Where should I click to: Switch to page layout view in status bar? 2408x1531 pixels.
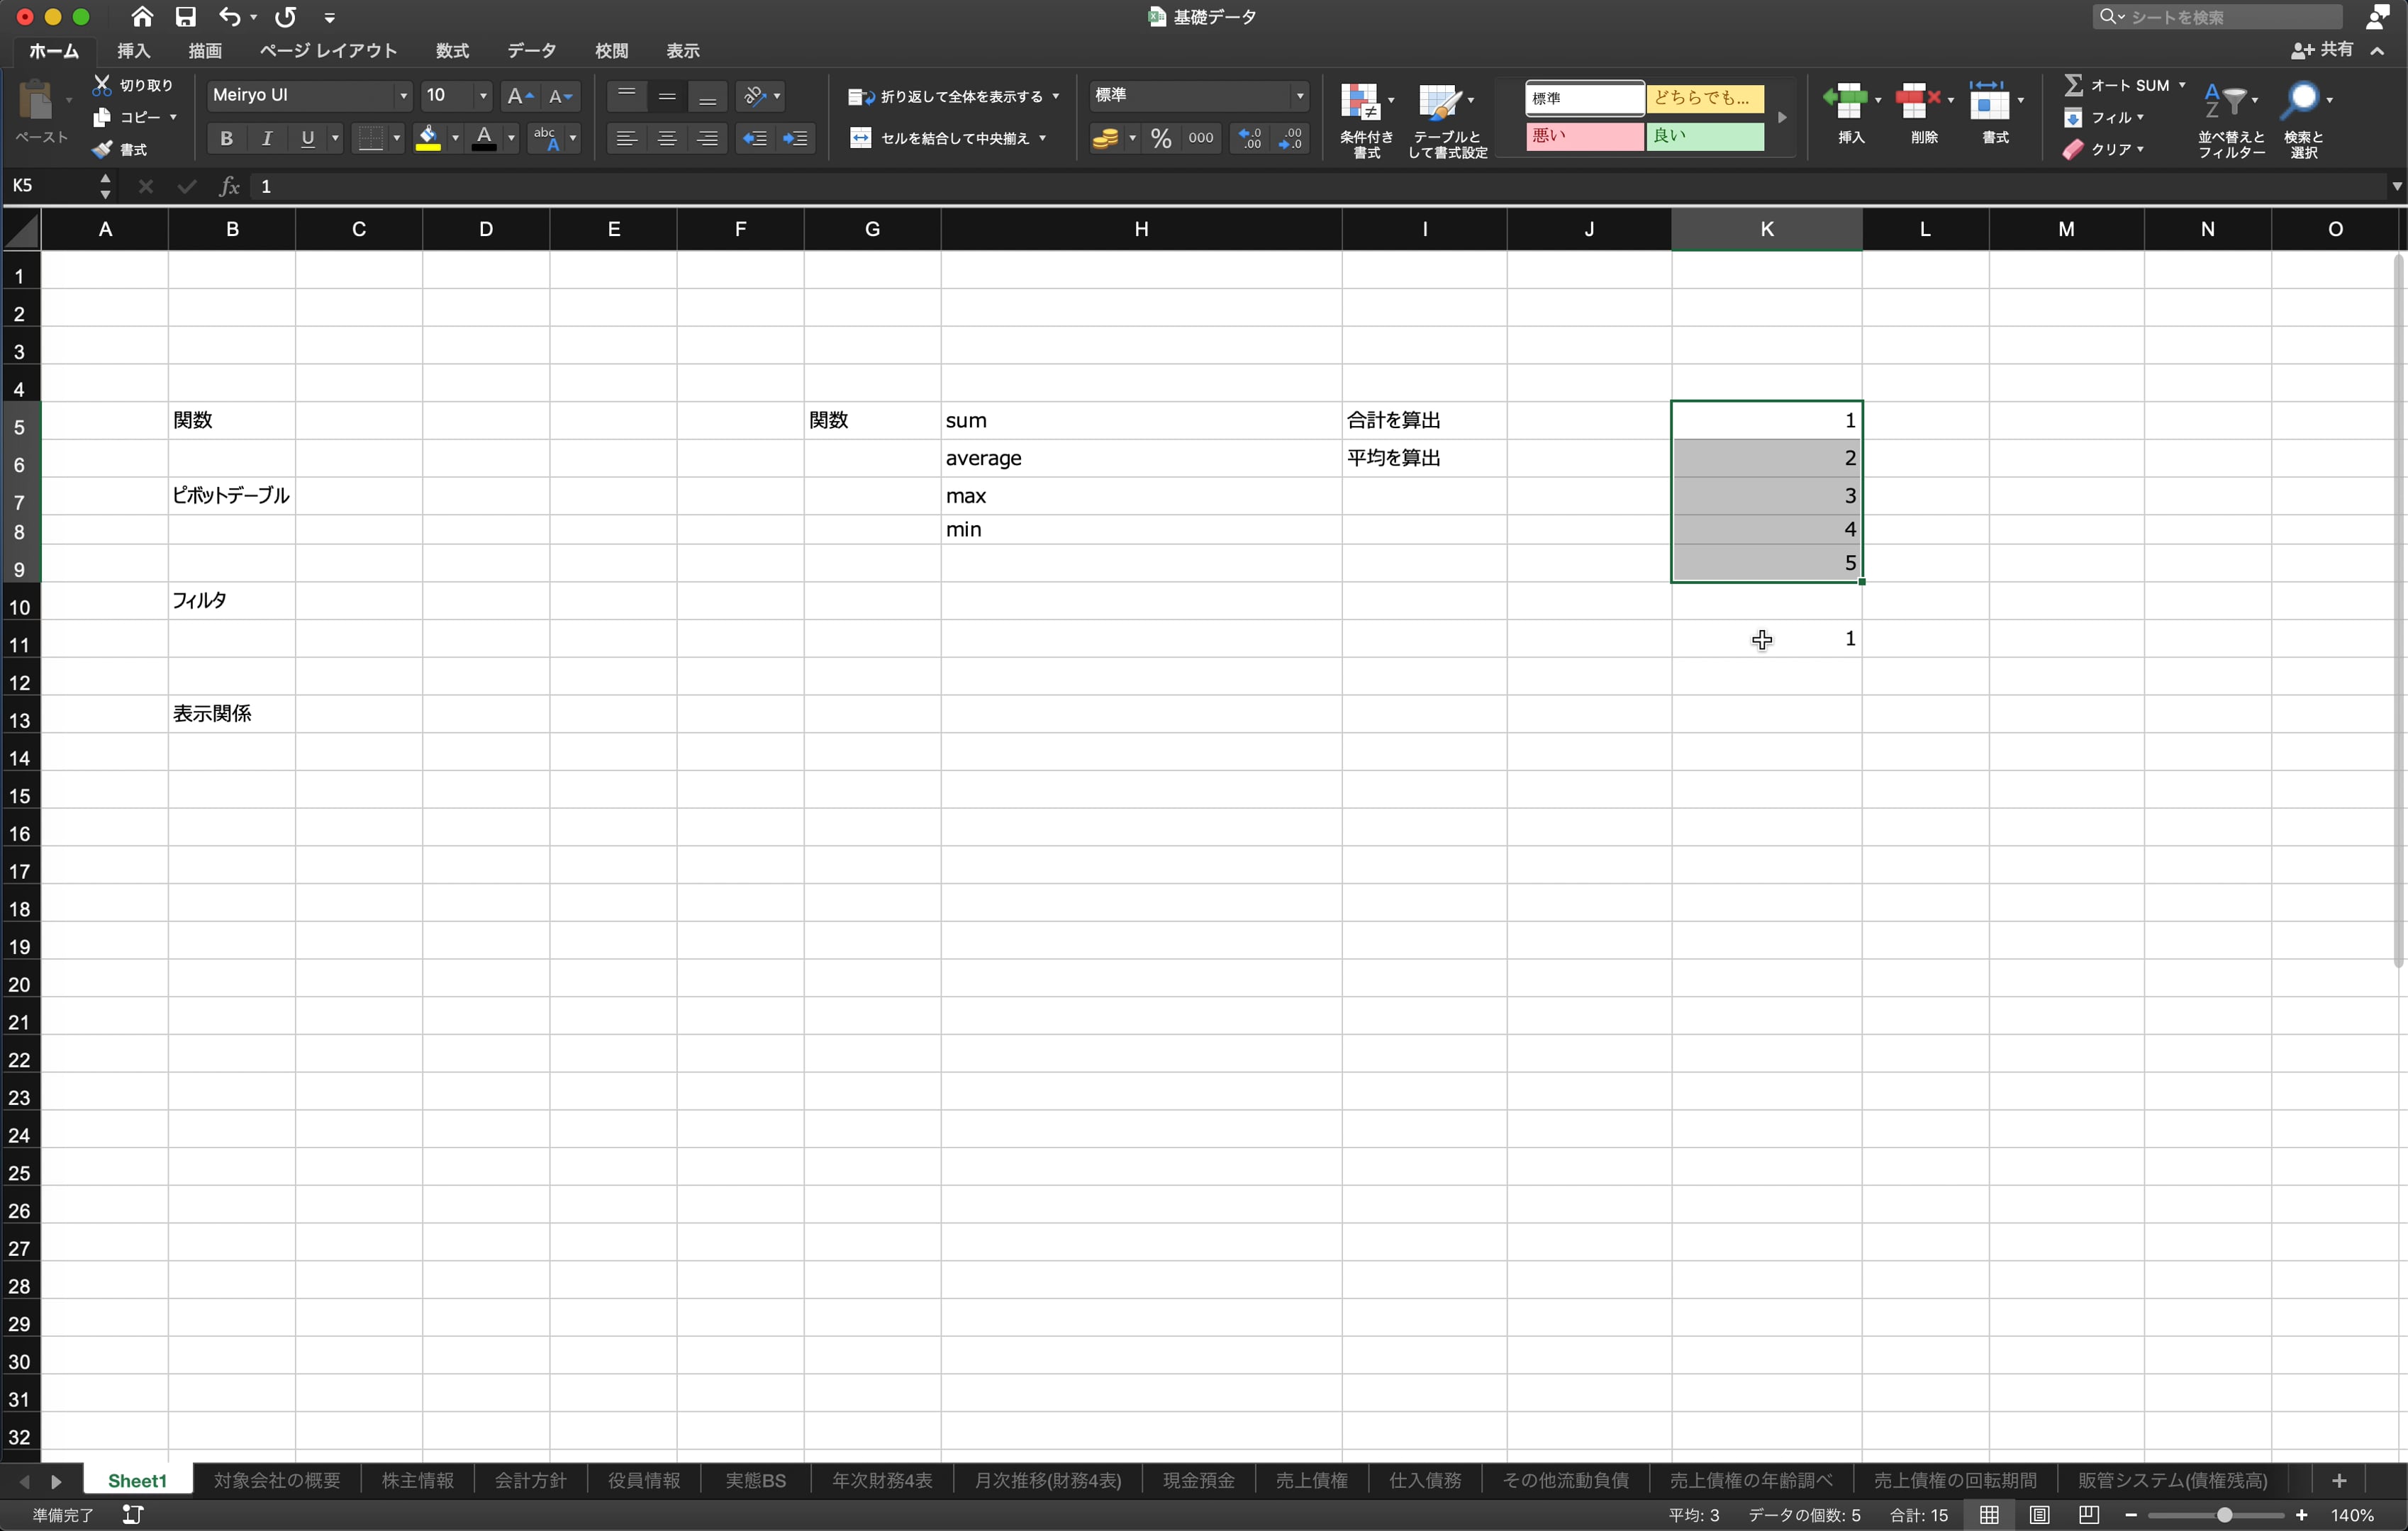2039,1515
